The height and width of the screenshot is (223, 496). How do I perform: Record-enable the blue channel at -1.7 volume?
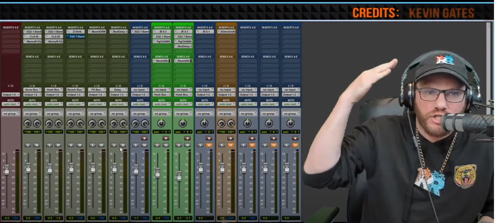click(144, 138)
